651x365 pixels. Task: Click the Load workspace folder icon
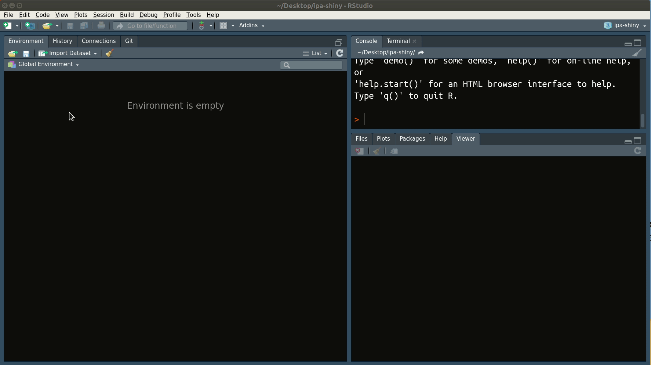click(x=13, y=53)
